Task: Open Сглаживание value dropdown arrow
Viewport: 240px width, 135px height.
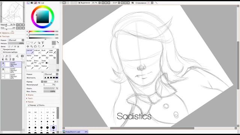Action: pos(152,3)
